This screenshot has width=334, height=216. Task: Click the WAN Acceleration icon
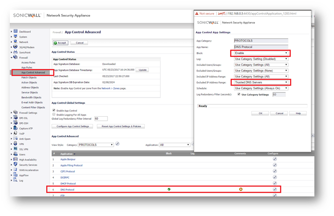15,169
